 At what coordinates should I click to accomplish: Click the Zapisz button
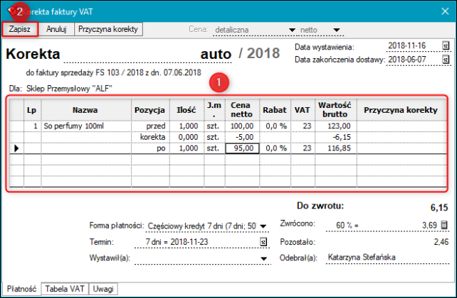click(x=20, y=29)
